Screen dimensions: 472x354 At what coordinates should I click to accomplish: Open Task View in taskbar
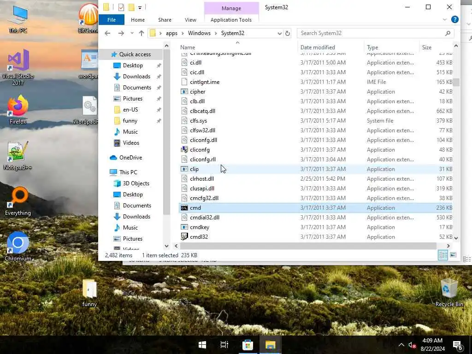224,345
